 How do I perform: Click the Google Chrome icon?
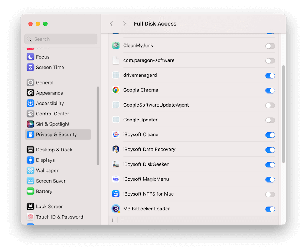115,90
